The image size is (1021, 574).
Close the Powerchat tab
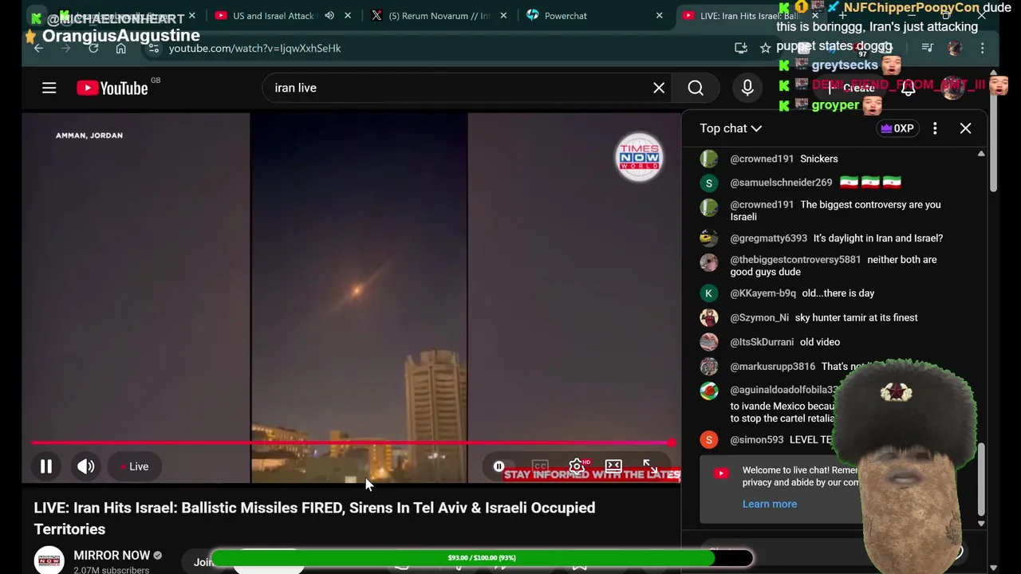point(659,16)
